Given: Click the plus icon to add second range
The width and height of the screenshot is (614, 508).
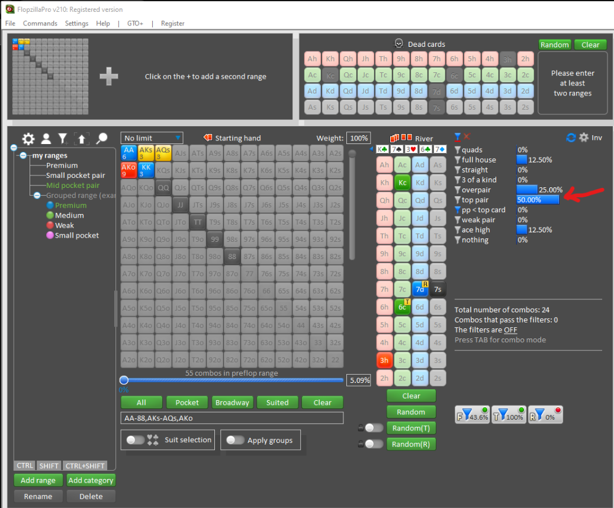Looking at the screenshot, I should 109,76.
